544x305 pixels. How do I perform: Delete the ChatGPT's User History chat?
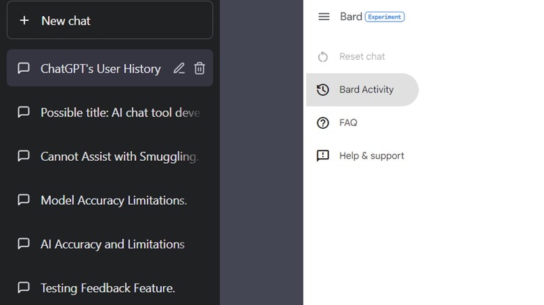(199, 68)
